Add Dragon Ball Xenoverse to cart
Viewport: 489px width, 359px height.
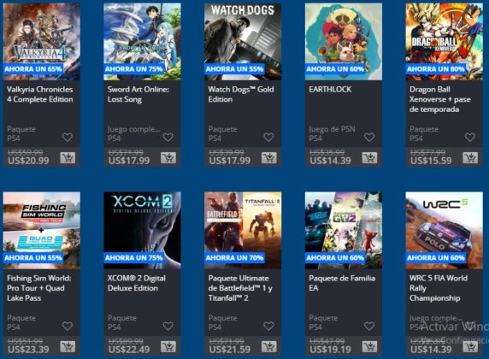[x=470, y=158]
